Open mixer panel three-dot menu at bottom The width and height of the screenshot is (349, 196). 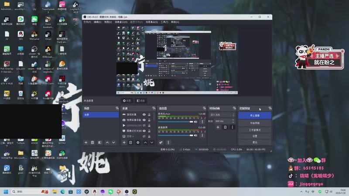click(168, 142)
